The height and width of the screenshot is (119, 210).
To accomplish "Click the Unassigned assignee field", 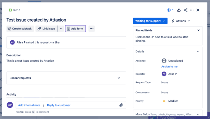I will tap(172, 61).
